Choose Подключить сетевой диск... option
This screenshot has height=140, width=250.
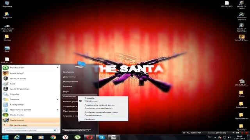103,105
